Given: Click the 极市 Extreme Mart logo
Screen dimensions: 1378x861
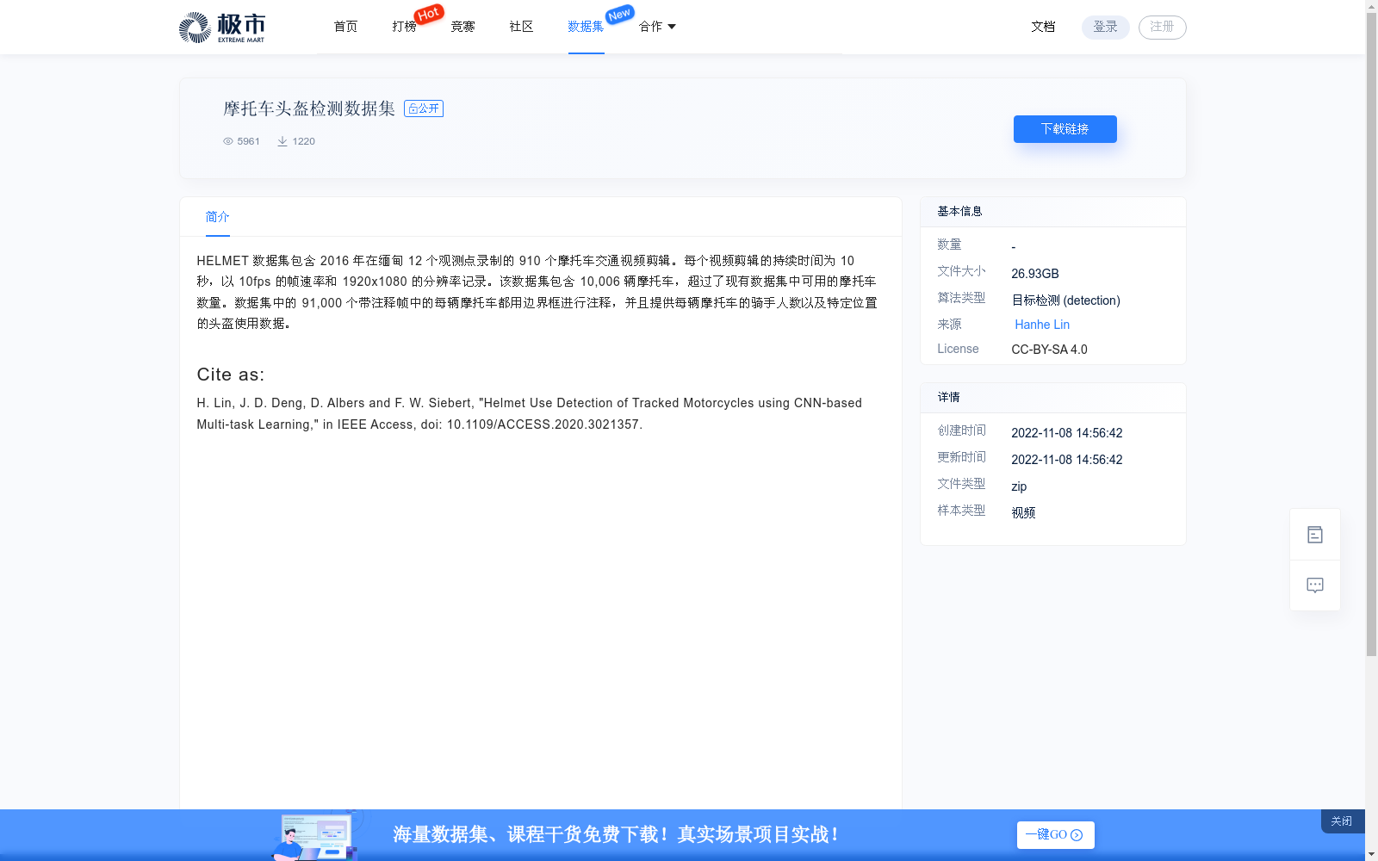Looking at the screenshot, I should pyautogui.click(x=221, y=27).
